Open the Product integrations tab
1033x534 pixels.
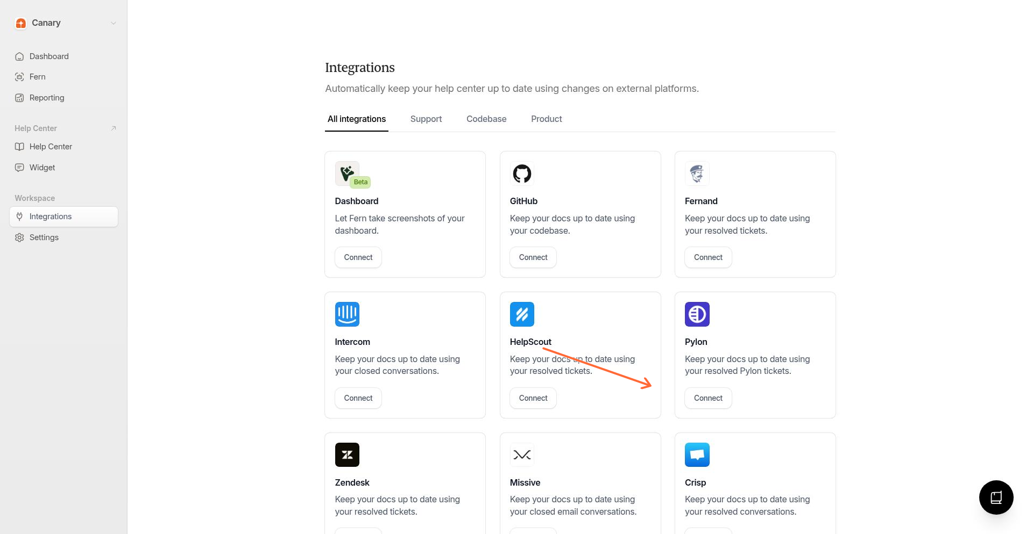(x=546, y=119)
